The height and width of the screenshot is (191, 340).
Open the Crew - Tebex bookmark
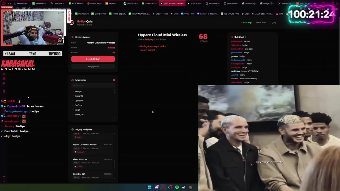pos(160,14)
